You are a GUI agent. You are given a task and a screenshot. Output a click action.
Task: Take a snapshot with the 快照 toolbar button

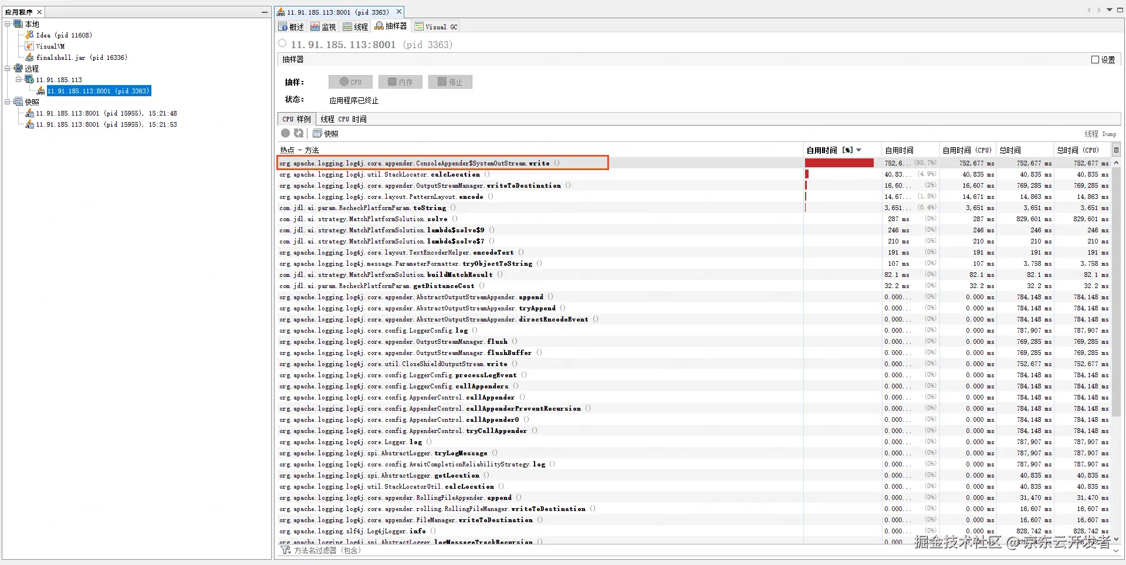point(326,133)
